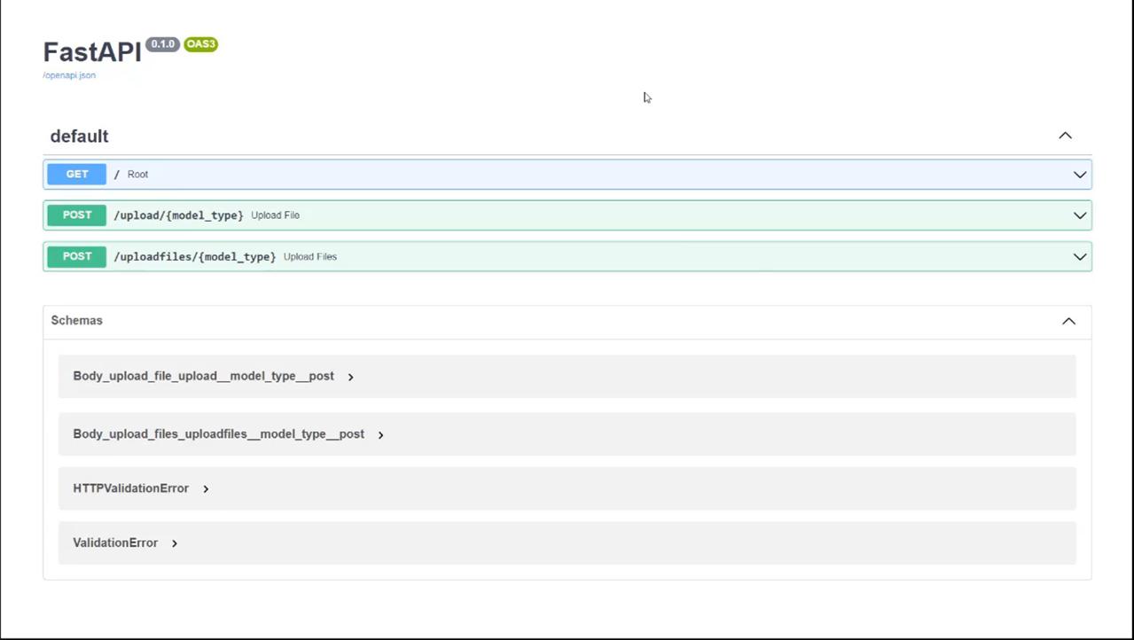Collapse the default section chevron
The image size is (1134, 640).
(x=1065, y=136)
